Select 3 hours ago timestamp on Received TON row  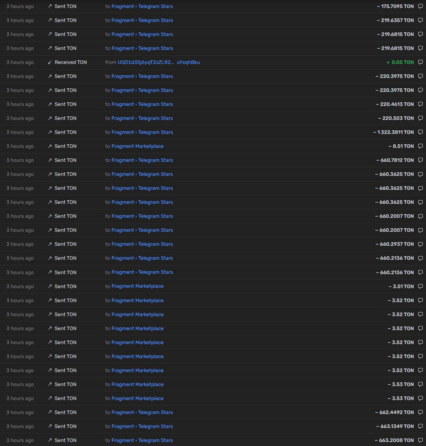pos(20,62)
